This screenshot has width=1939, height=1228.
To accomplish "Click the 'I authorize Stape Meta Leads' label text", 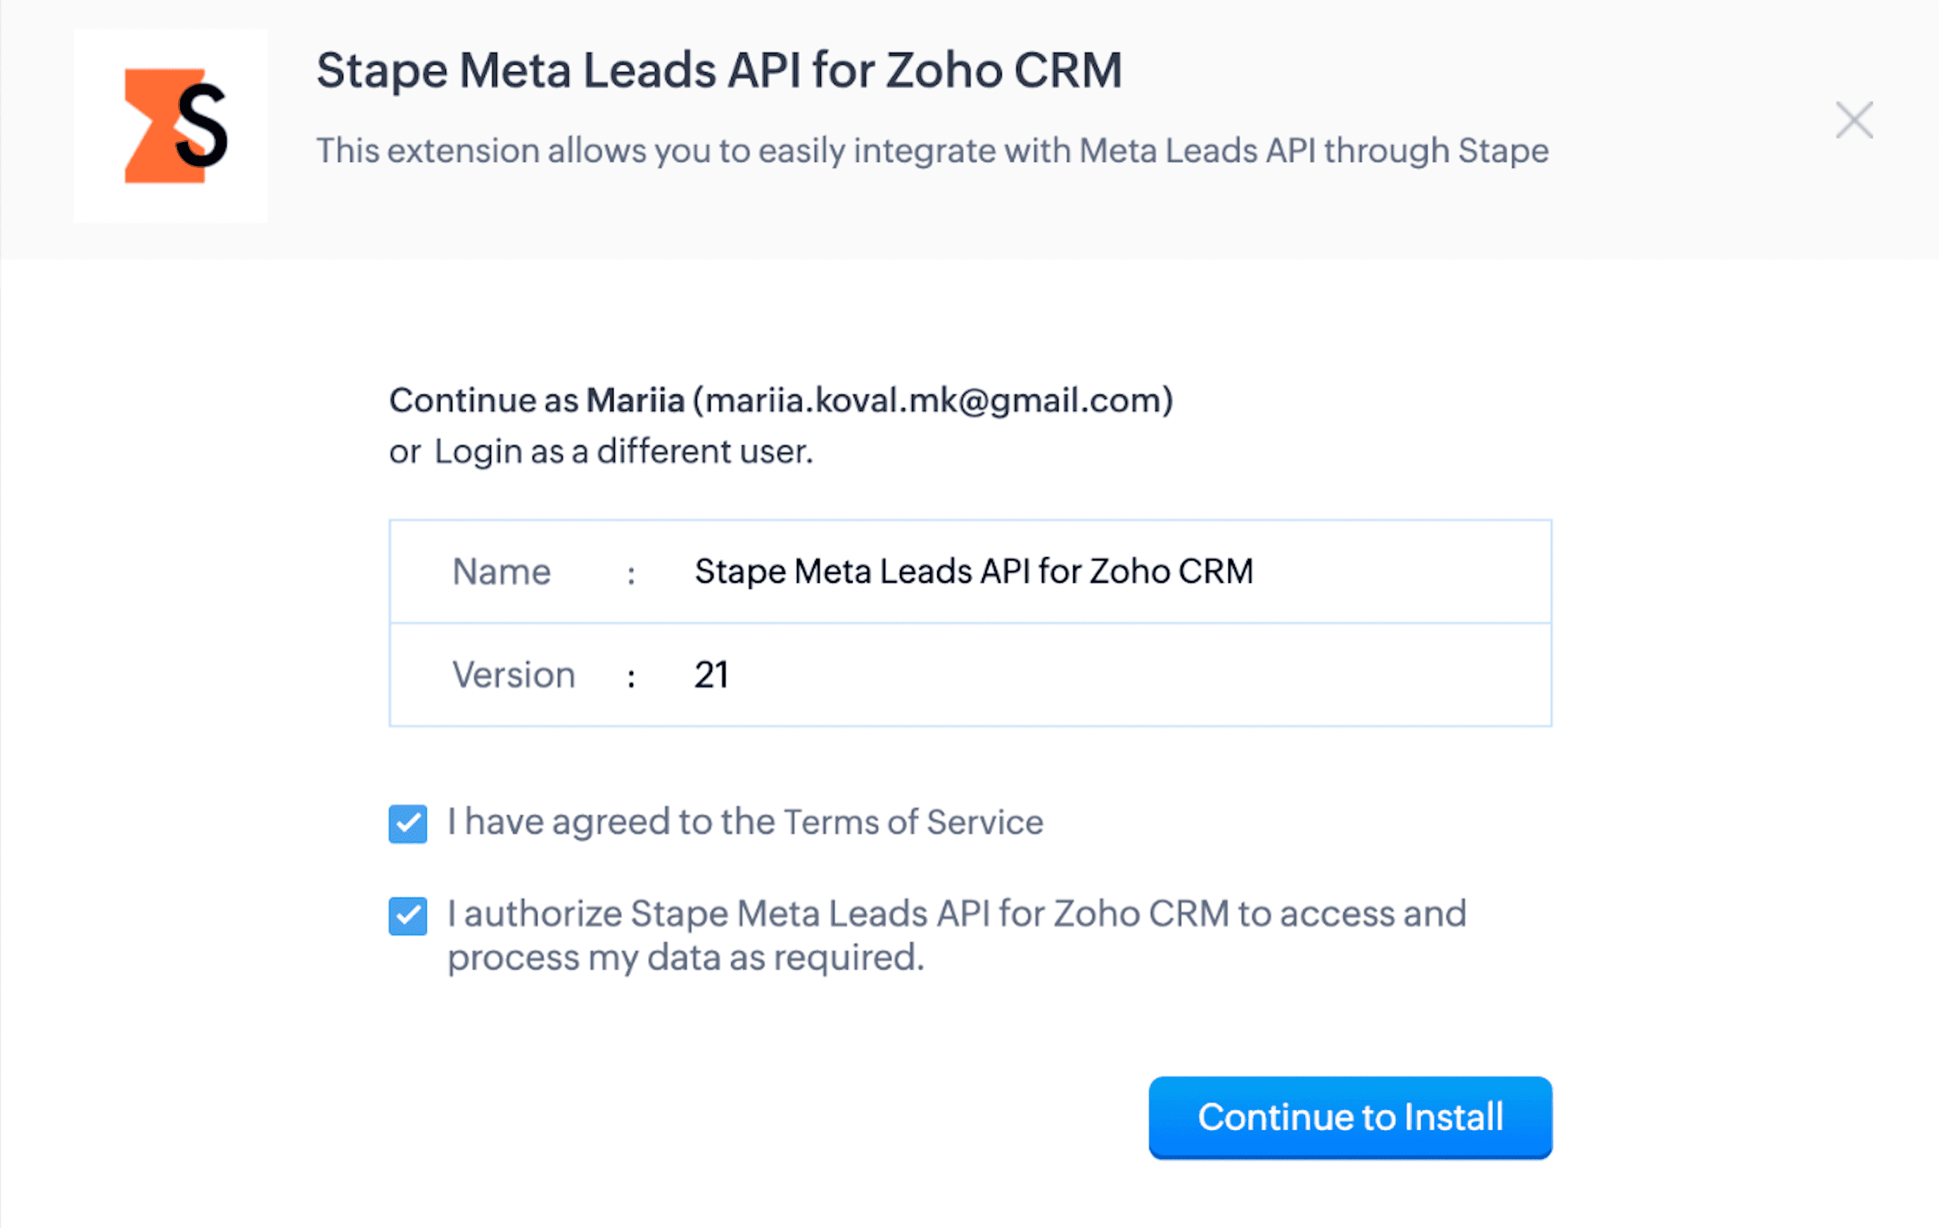I will click(957, 914).
